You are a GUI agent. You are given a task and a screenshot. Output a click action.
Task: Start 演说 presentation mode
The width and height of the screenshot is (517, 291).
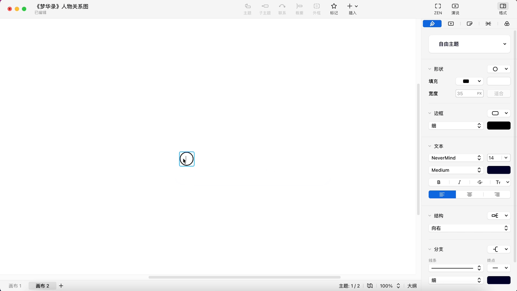[455, 6]
